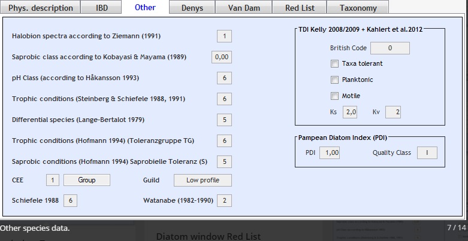Toggle the Motile checkbox
The image size is (468, 241).
(x=334, y=96)
